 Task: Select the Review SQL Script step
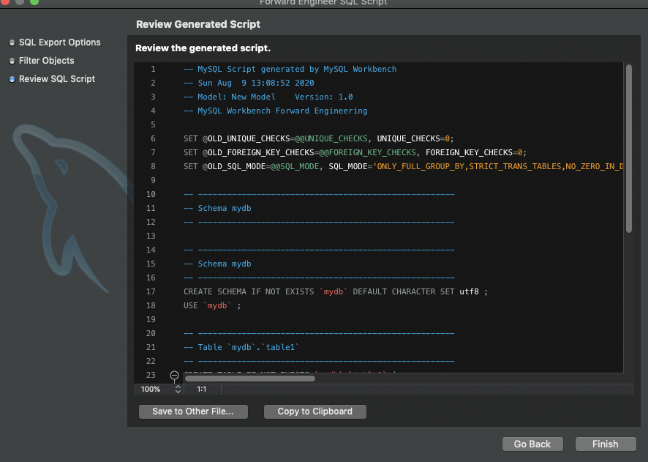pyautogui.click(x=57, y=78)
